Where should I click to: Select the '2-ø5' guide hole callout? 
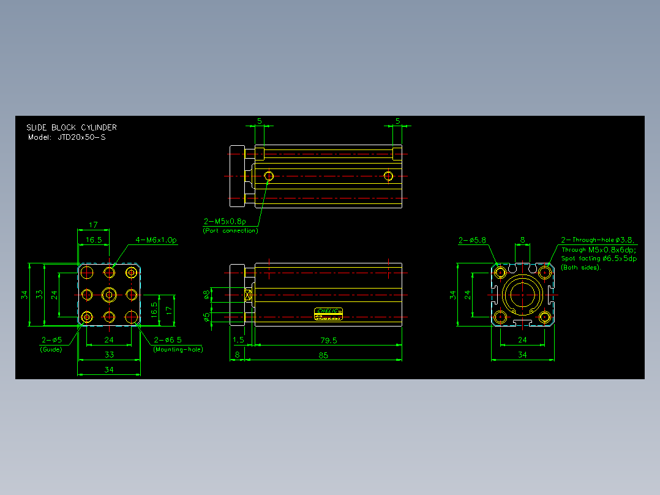tap(52, 340)
